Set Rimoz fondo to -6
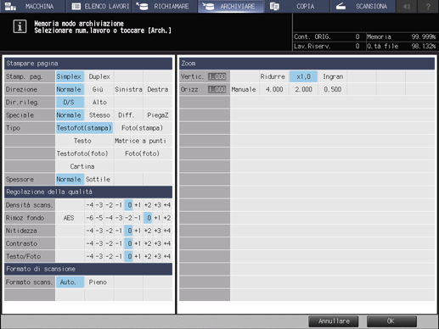 [90, 218]
